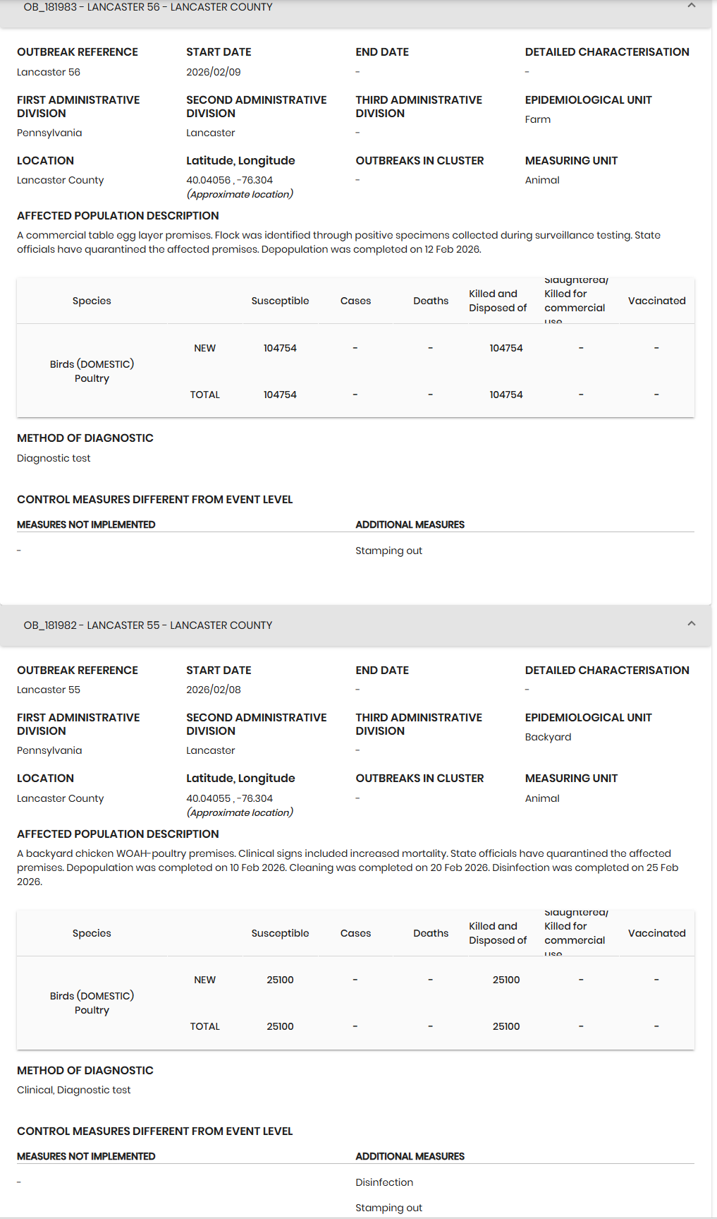Click the Disinfection additional measure entry

pos(384,1182)
